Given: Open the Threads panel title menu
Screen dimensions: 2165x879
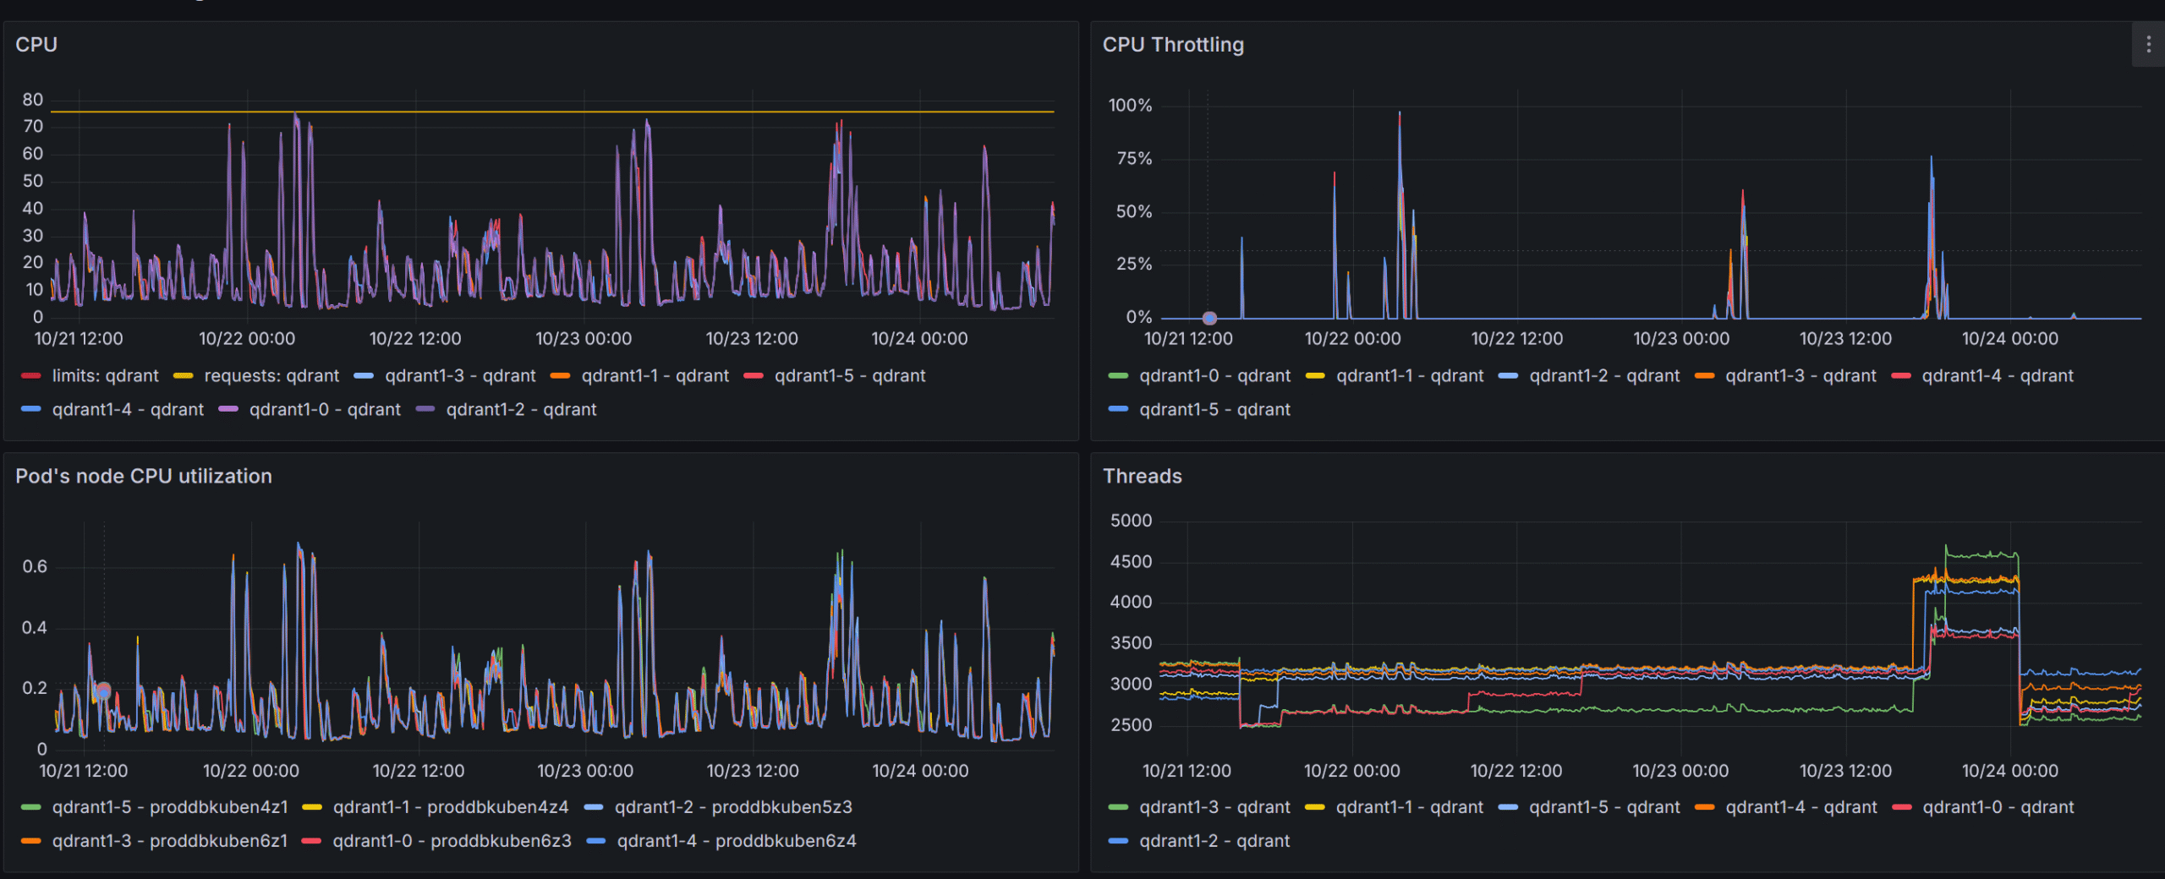Looking at the screenshot, I should [x=1142, y=477].
